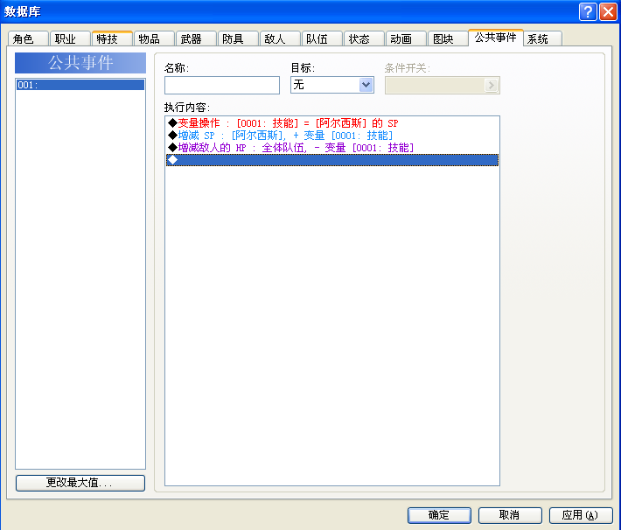621x530 pixels.
Task: Click the 应用(A) button
Action: 581,515
